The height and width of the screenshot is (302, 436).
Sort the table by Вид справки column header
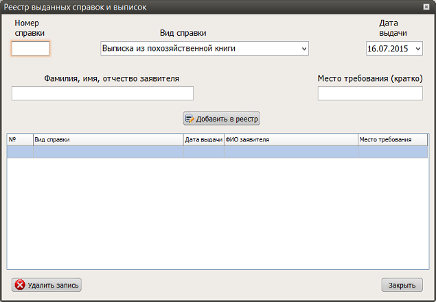click(108, 139)
